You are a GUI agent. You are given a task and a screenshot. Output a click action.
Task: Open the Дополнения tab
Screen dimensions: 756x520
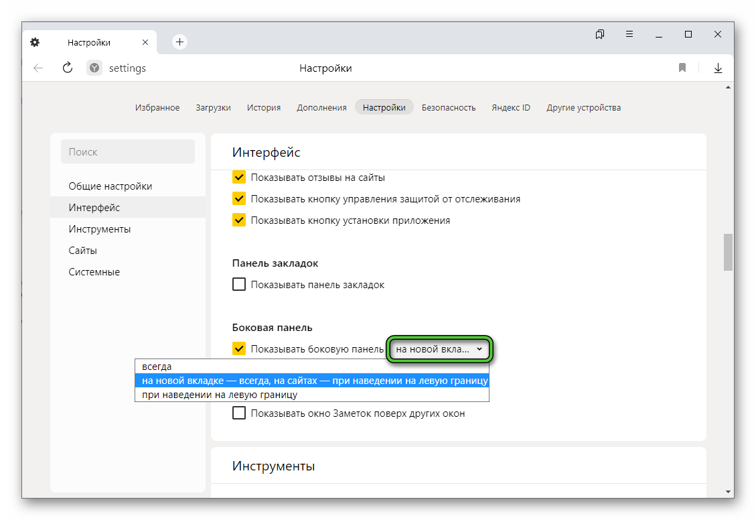click(321, 107)
